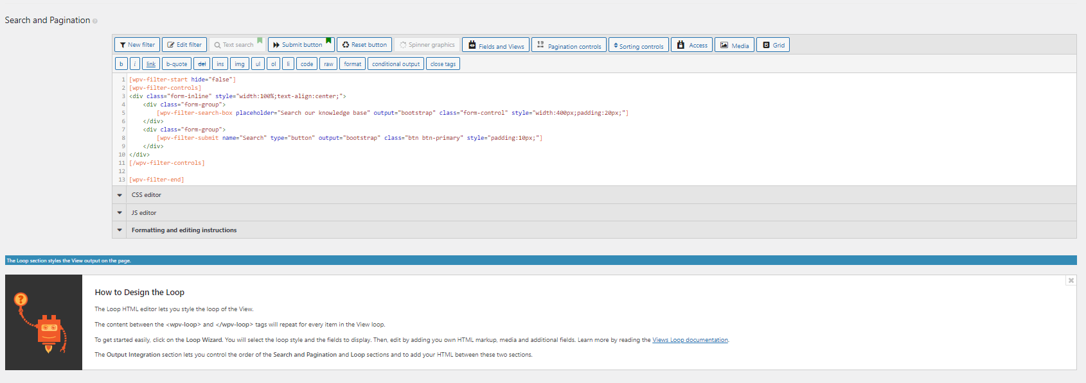Open Fields and Views dialog
The height and width of the screenshot is (383, 1086).
495,45
